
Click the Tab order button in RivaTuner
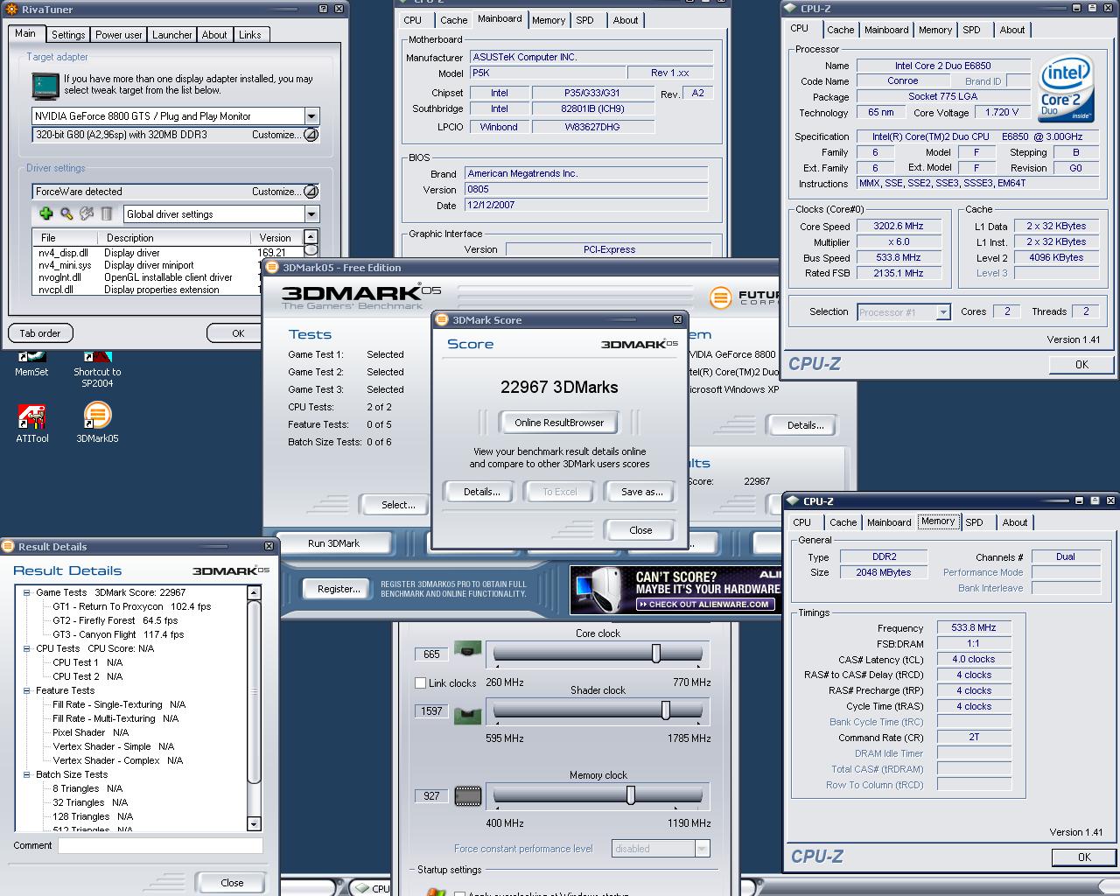point(40,333)
